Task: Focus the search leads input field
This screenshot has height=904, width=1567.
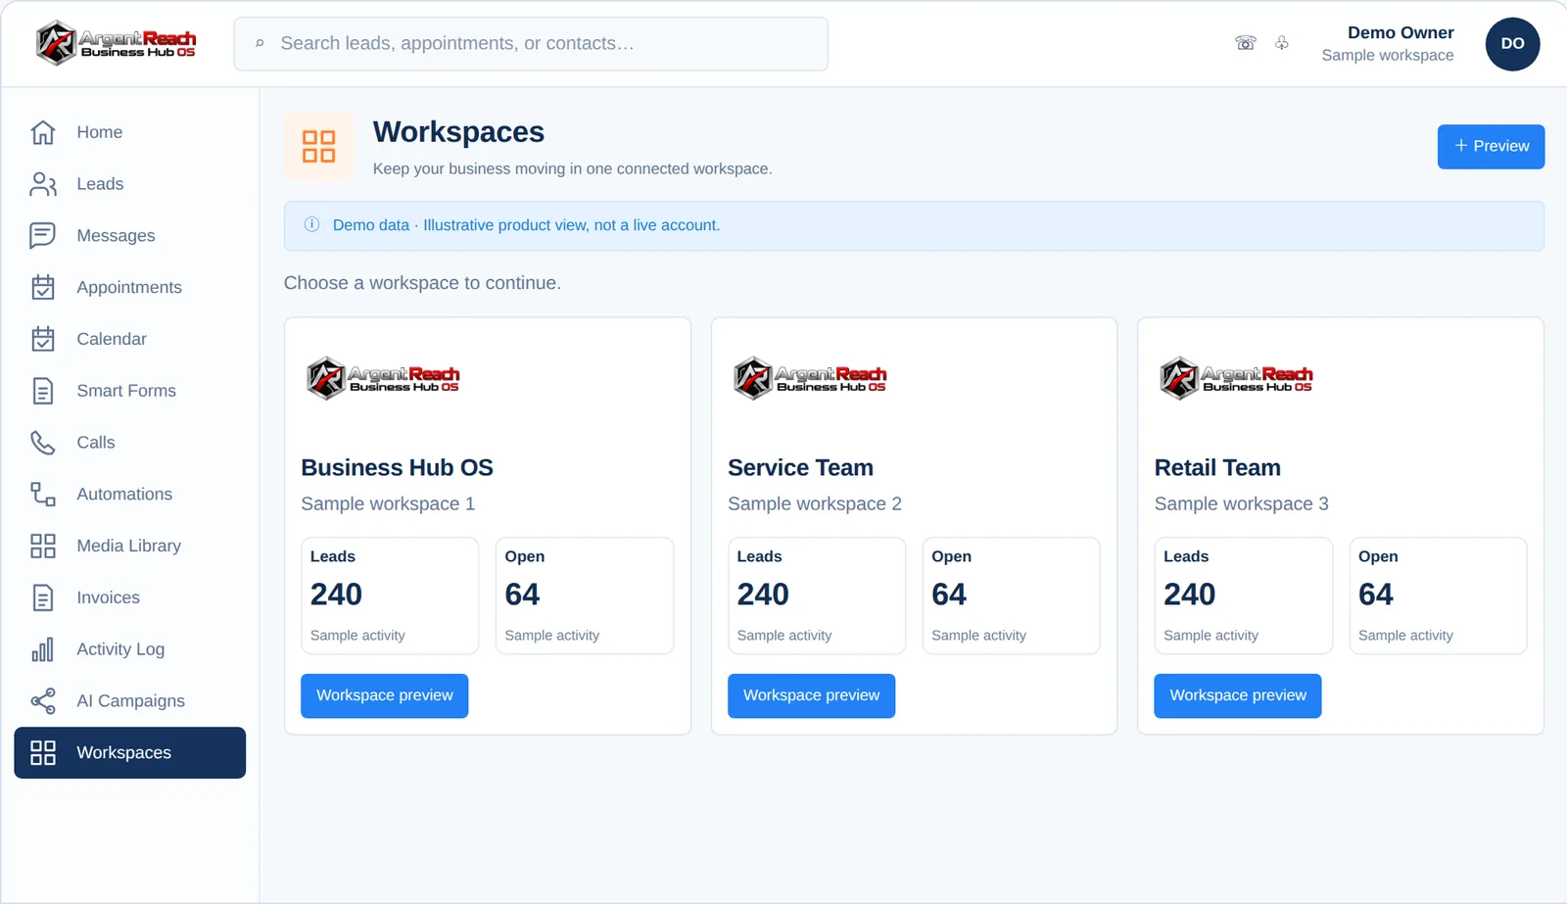Action: (531, 44)
